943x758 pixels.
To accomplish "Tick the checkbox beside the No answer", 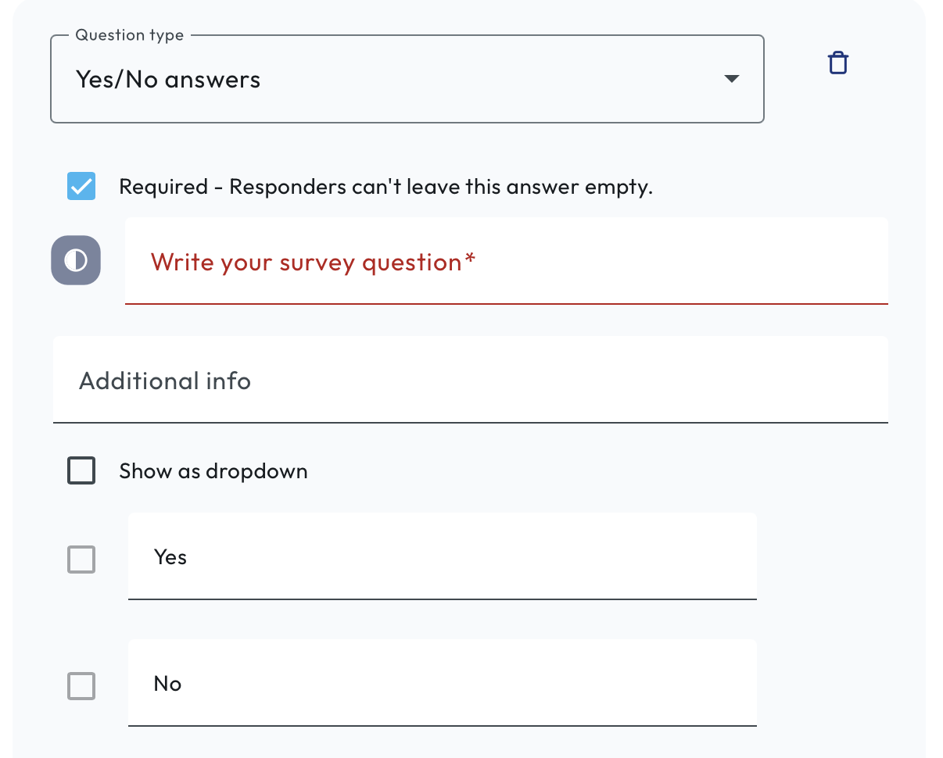I will pos(81,686).
